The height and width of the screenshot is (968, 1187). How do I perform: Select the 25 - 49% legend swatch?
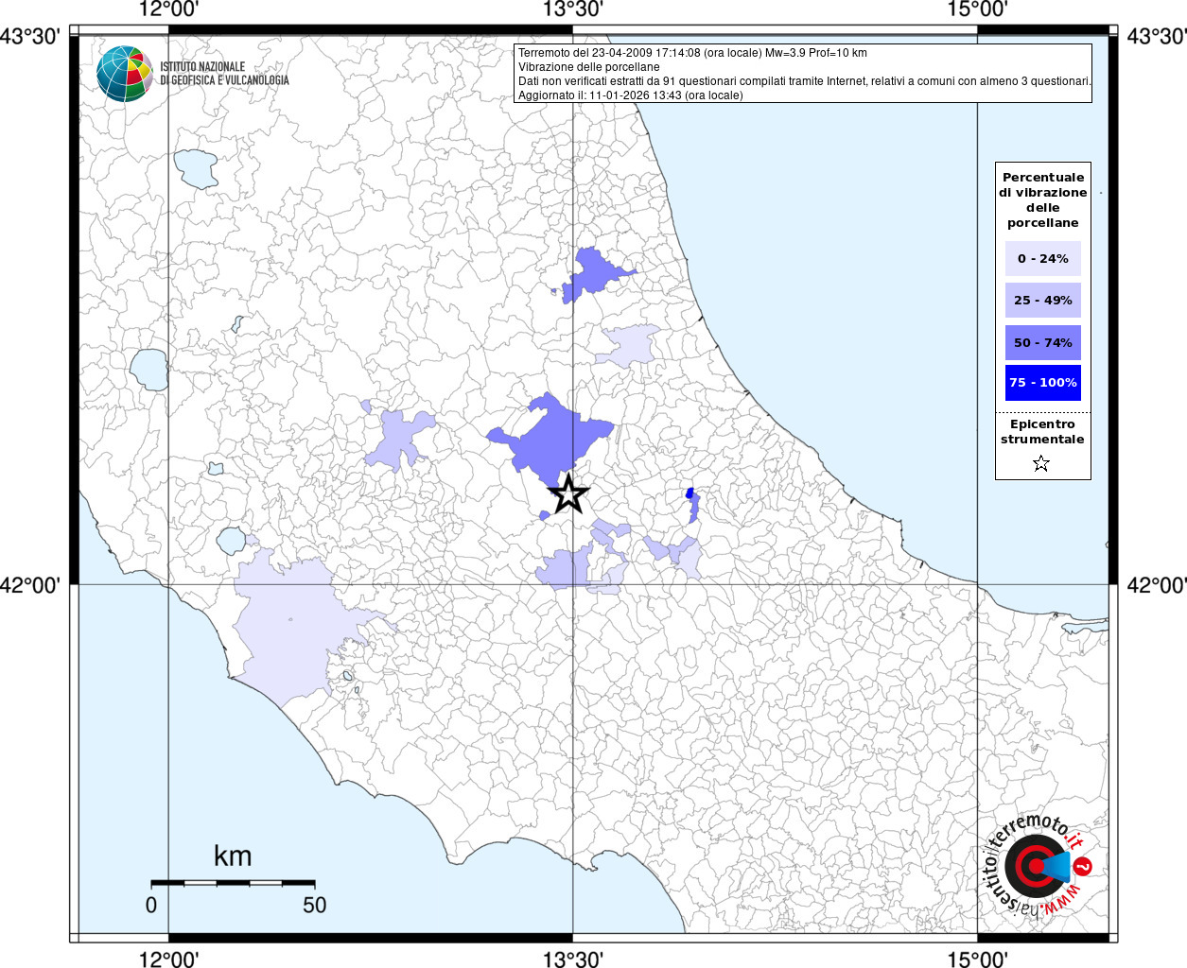pyautogui.click(x=1042, y=300)
